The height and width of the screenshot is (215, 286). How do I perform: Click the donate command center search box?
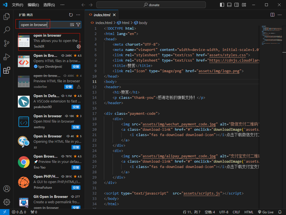[151, 5]
